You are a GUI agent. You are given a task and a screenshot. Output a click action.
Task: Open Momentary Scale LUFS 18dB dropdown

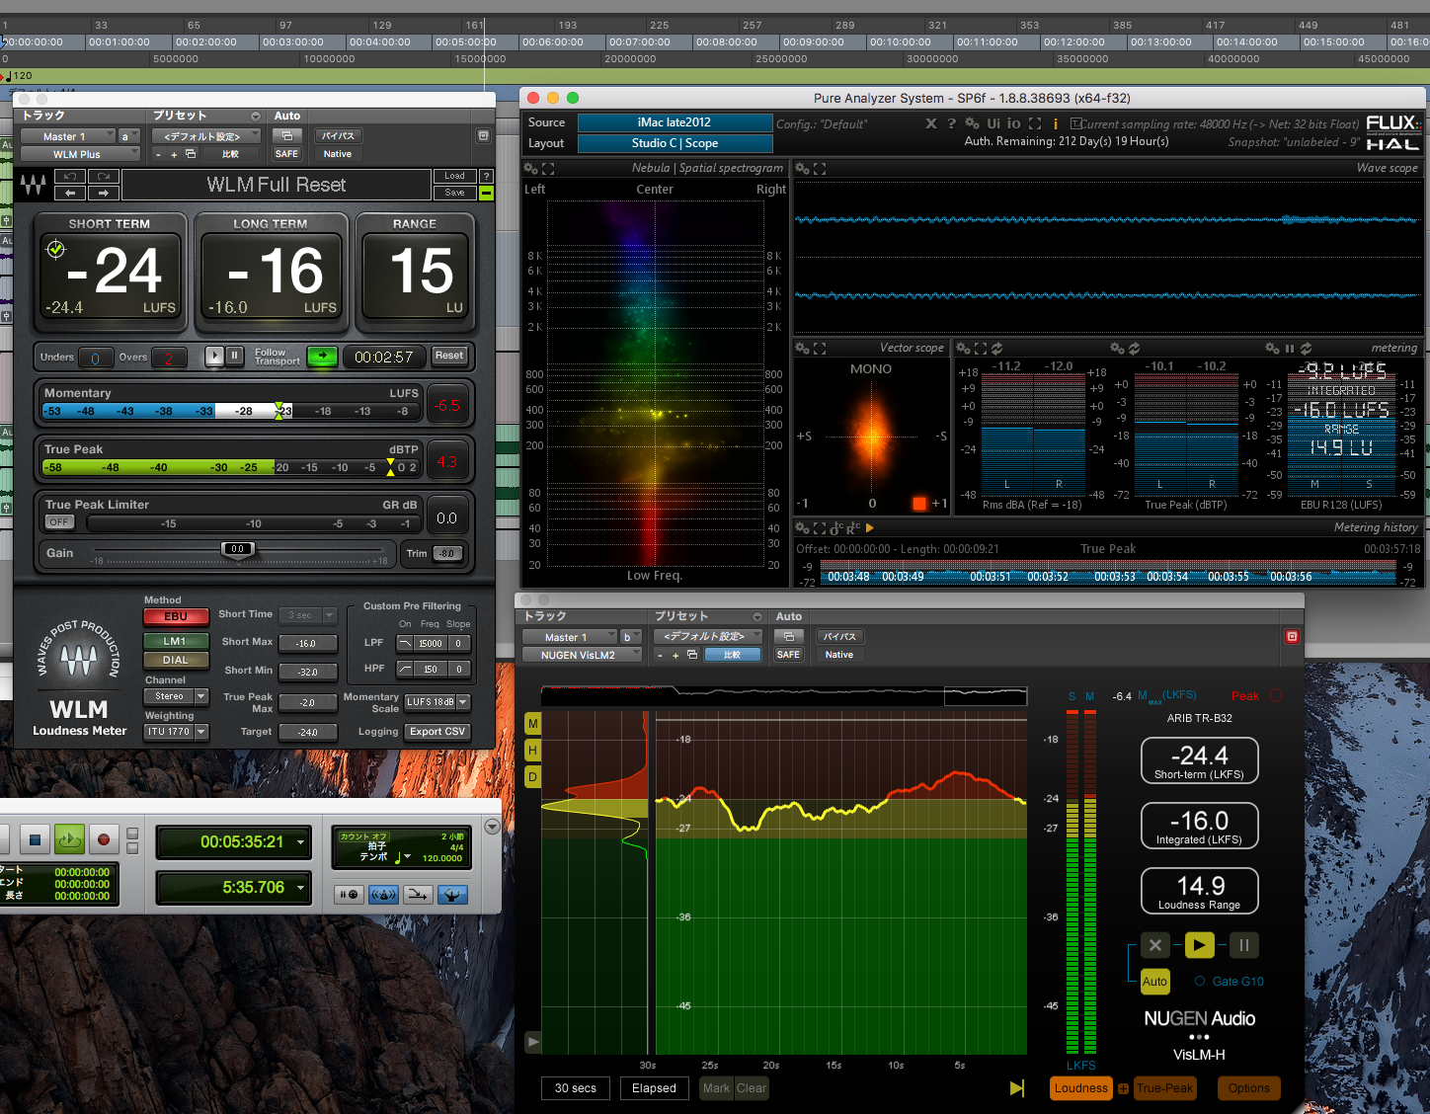(437, 702)
